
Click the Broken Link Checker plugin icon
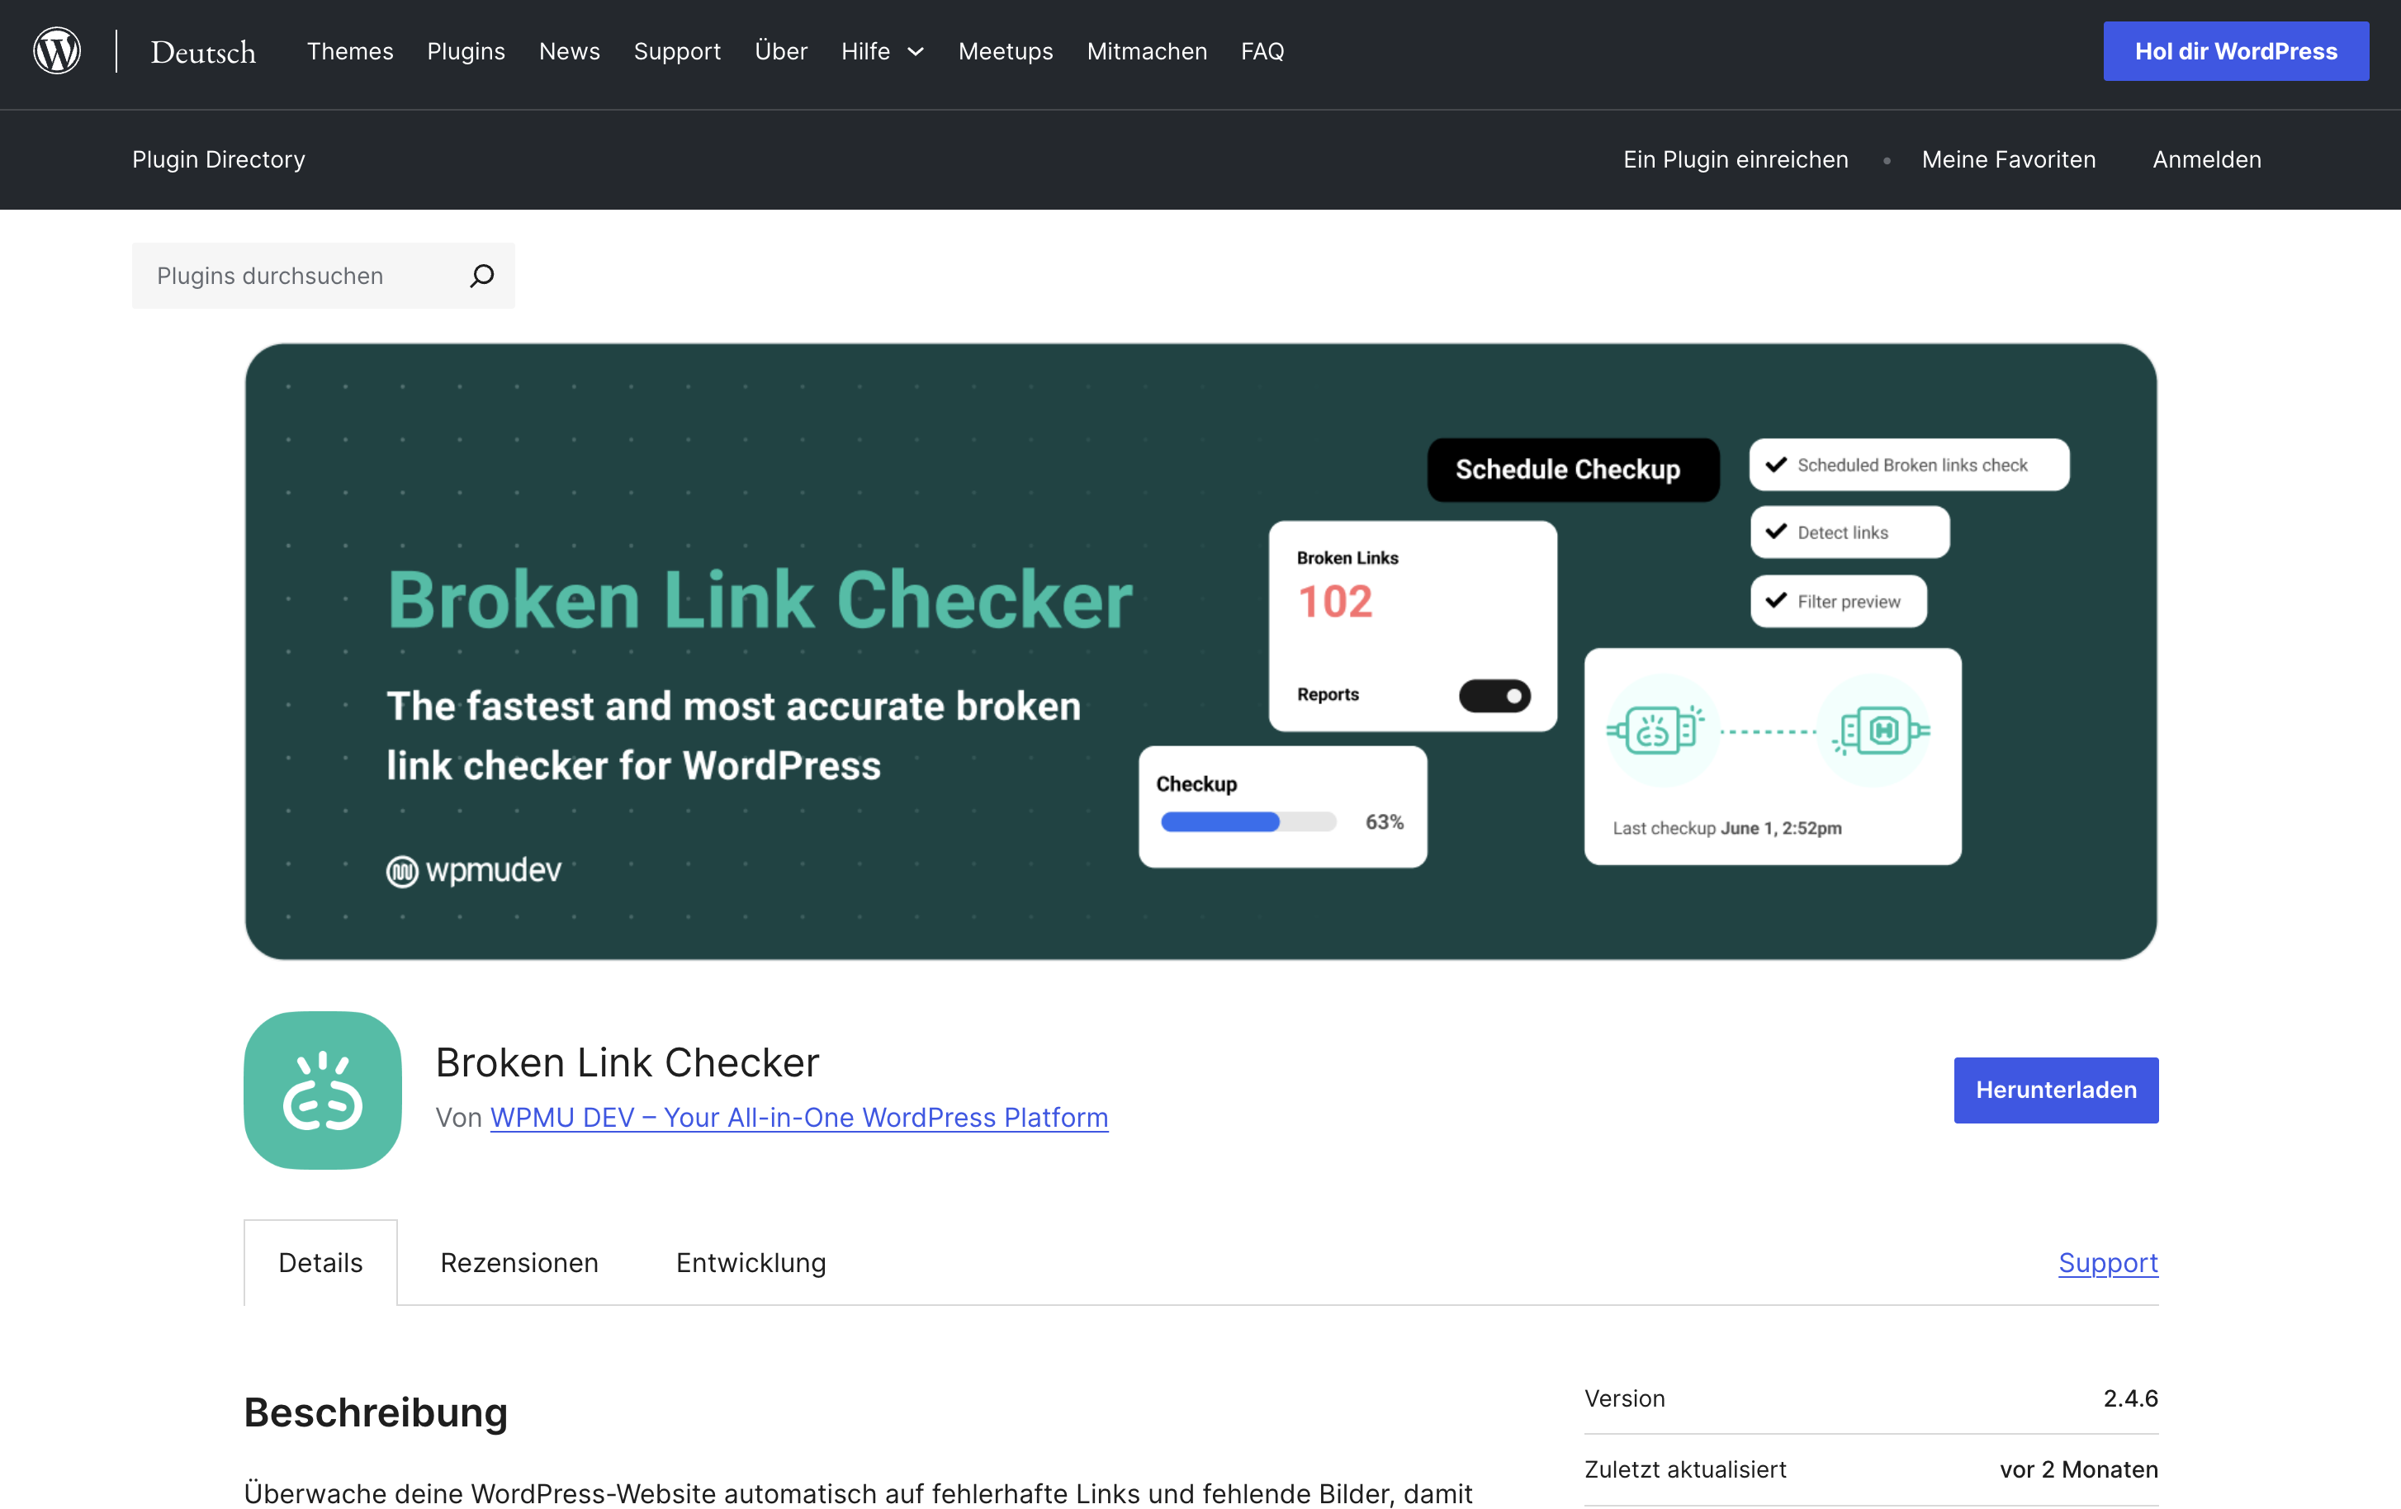click(323, 1090)
